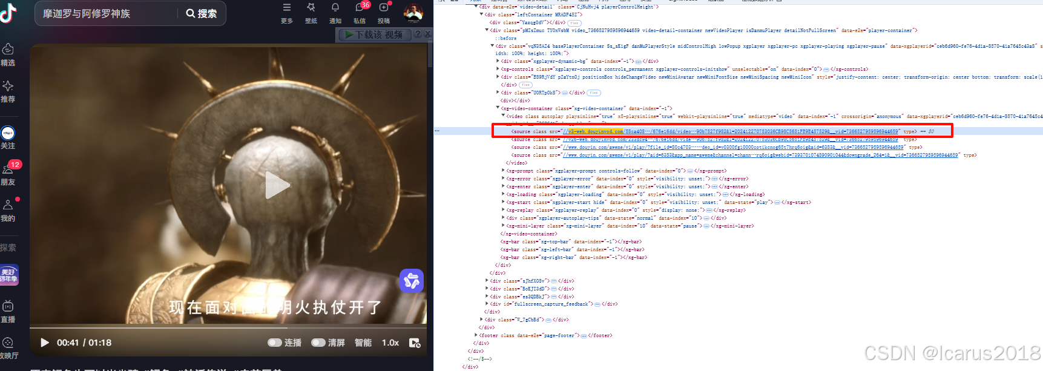The height and width of the screenshot is (371, 1043).
Task: Open the highlighted v3-web.douyinvod.com source link
Action: point(731,131)
